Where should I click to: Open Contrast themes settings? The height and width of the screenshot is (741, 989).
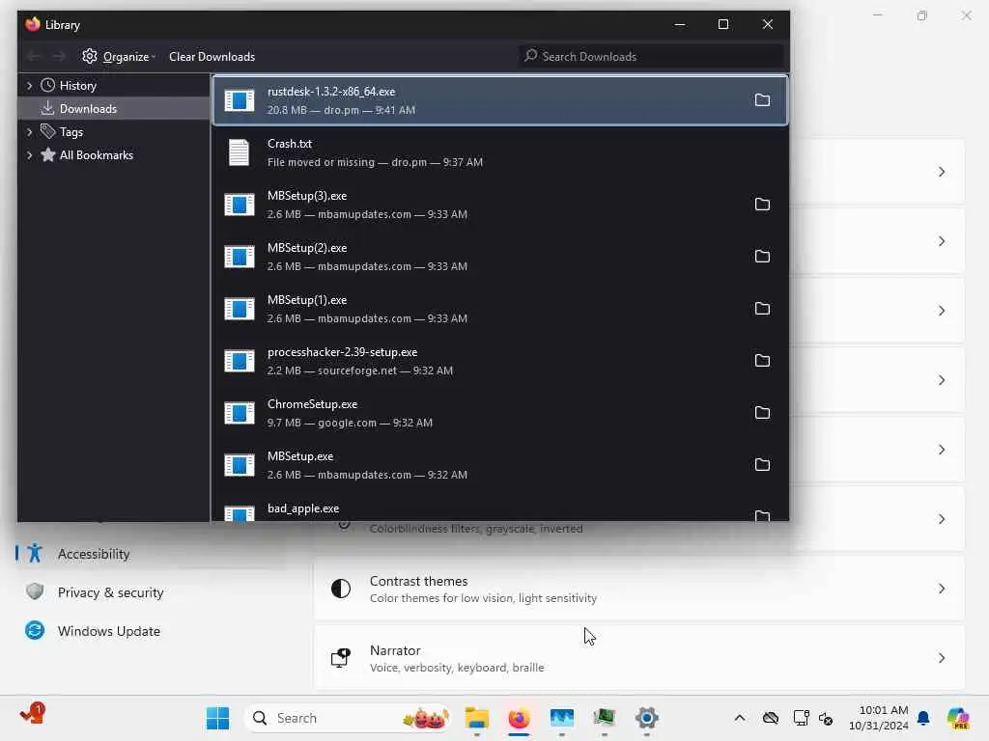[x=639, y=589]
